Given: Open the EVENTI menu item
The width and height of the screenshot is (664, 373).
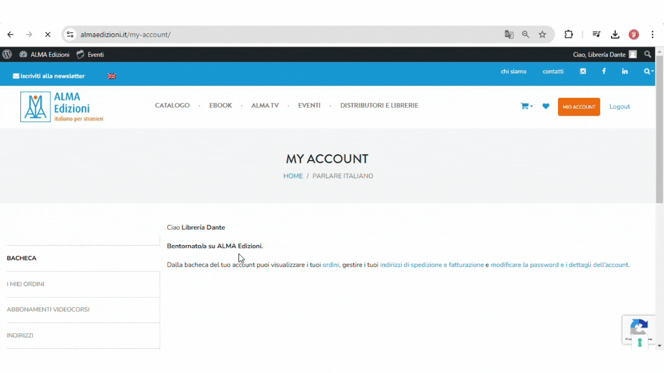Looking at the screenshot, I should pos(309,106).
